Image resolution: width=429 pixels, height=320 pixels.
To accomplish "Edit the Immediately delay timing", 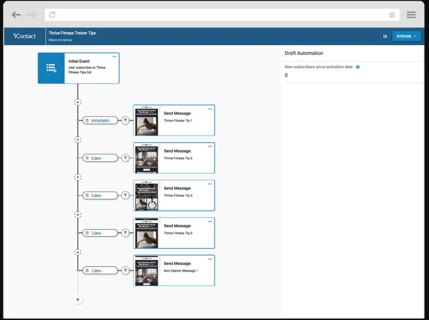I will (x=100, y=120).
